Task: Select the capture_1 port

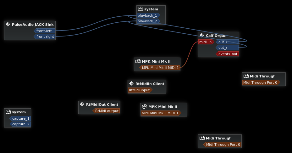Action: tap(20, 118)
